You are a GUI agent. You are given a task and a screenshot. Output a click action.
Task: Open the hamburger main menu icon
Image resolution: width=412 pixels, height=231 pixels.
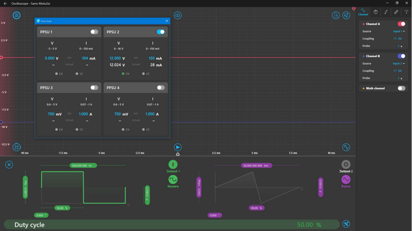(17, 15)
